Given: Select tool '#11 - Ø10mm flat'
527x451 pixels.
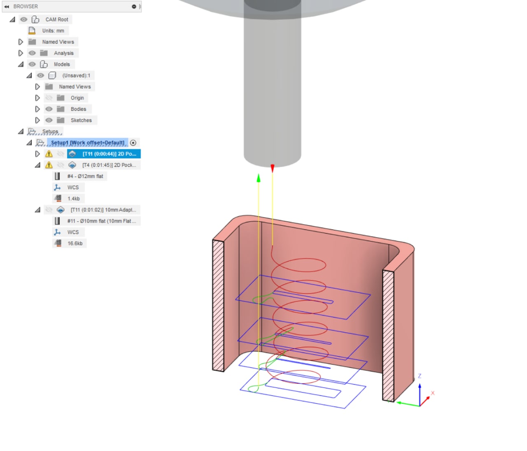Looking at the screenshot, I should click(x=102, y=221).
